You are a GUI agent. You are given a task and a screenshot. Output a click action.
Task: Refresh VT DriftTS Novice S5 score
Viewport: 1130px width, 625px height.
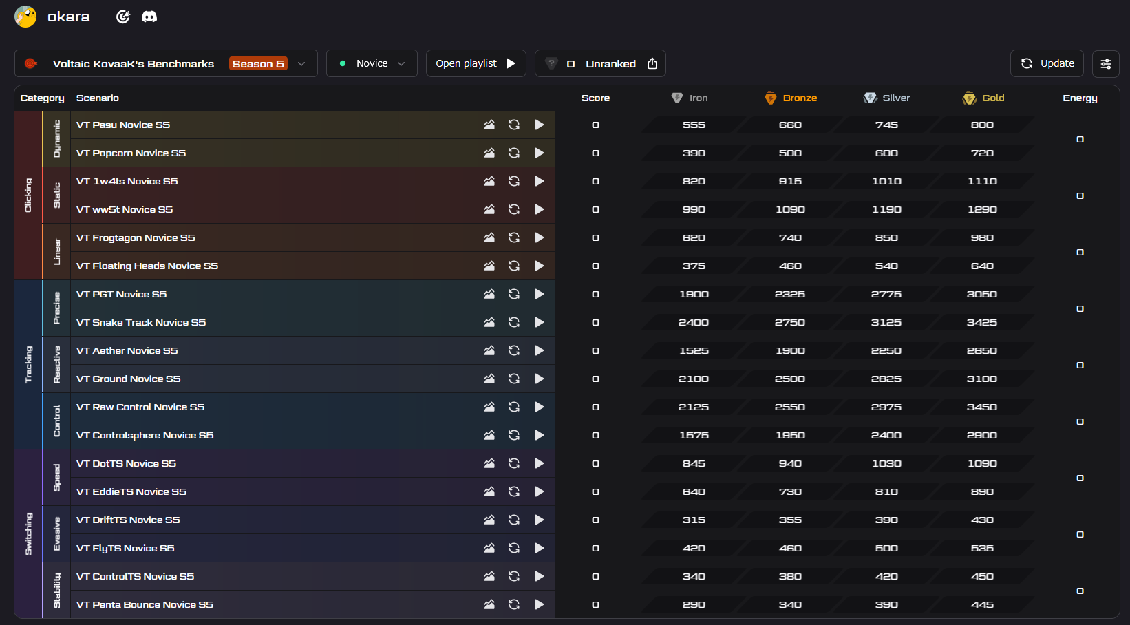pyautogui.click(x=514, y=520)
